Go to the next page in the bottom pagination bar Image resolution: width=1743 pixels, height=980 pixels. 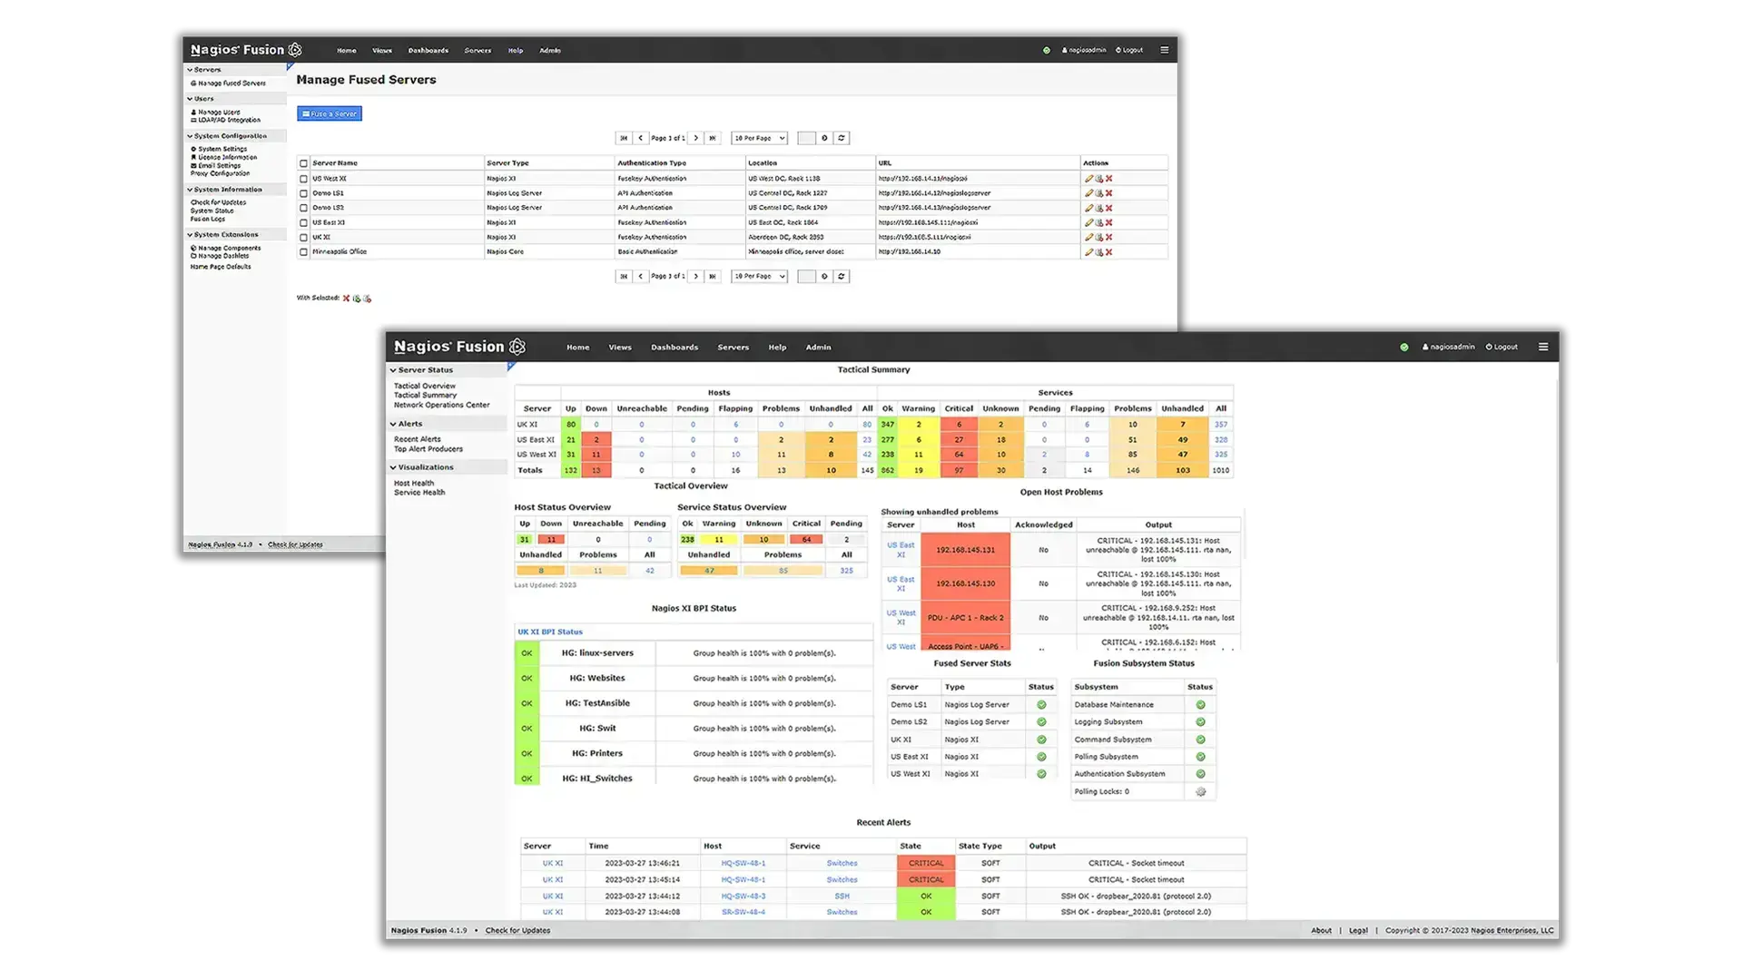(x=696, y=276)
